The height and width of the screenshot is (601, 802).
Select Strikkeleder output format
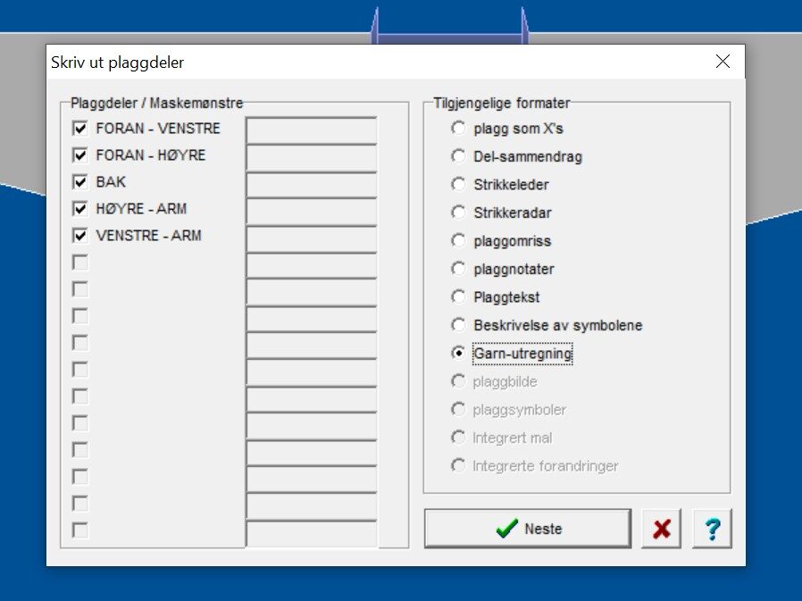pos(458,185)
